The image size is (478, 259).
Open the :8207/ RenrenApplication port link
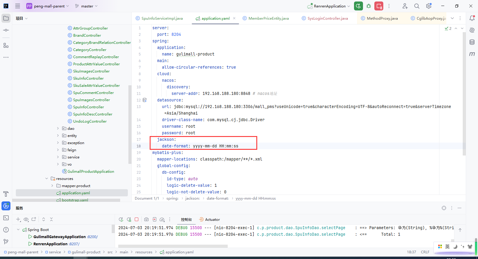point(74,244)
